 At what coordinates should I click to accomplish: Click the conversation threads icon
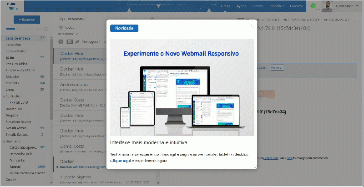[77, 42]
